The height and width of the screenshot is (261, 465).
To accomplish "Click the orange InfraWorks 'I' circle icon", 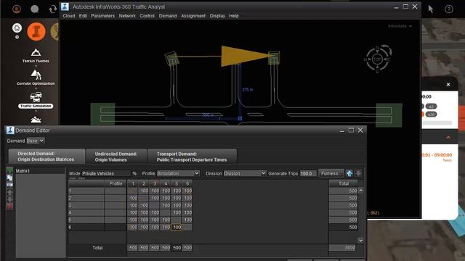I will (36, 31).
